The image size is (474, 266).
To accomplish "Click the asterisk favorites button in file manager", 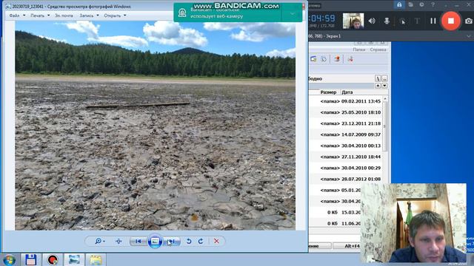I will pos(378,86).
